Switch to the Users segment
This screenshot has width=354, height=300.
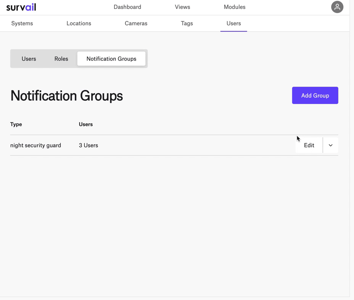click(29, 59)
